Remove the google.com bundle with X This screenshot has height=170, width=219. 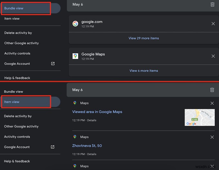(x=213, y=24)
